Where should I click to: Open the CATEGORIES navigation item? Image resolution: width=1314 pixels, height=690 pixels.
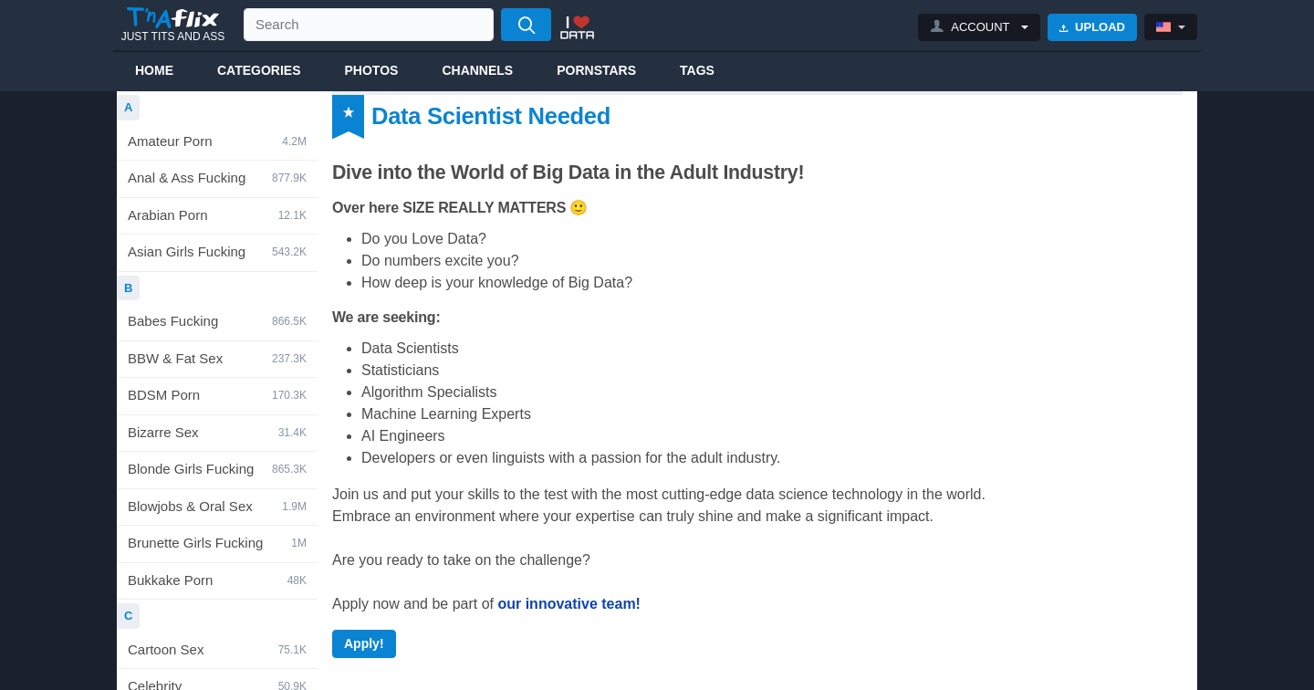click(x=258, y=70)
